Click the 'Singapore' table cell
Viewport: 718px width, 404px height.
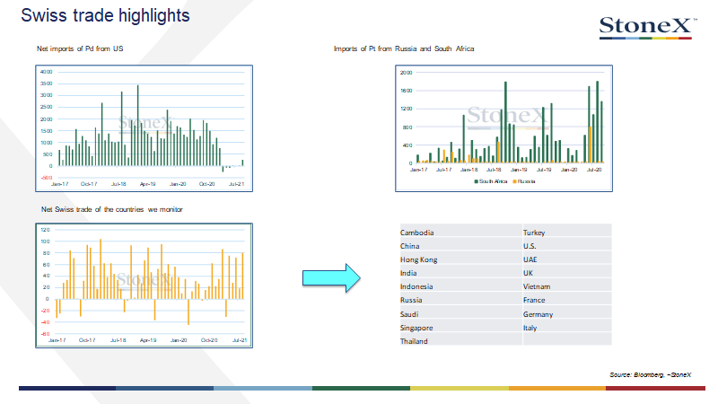pos(460,325)
